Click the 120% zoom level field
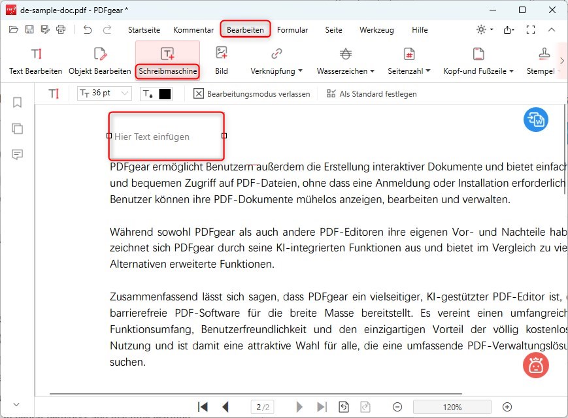Image resolution: width=568 pixels, height=418 pixels. point(452,407)
